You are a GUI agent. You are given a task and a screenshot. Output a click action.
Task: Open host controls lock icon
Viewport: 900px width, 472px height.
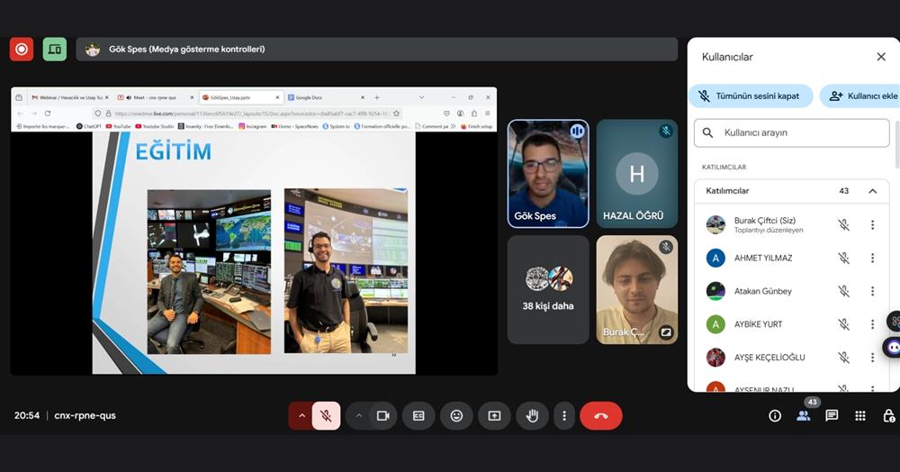(x=888, y=416)
